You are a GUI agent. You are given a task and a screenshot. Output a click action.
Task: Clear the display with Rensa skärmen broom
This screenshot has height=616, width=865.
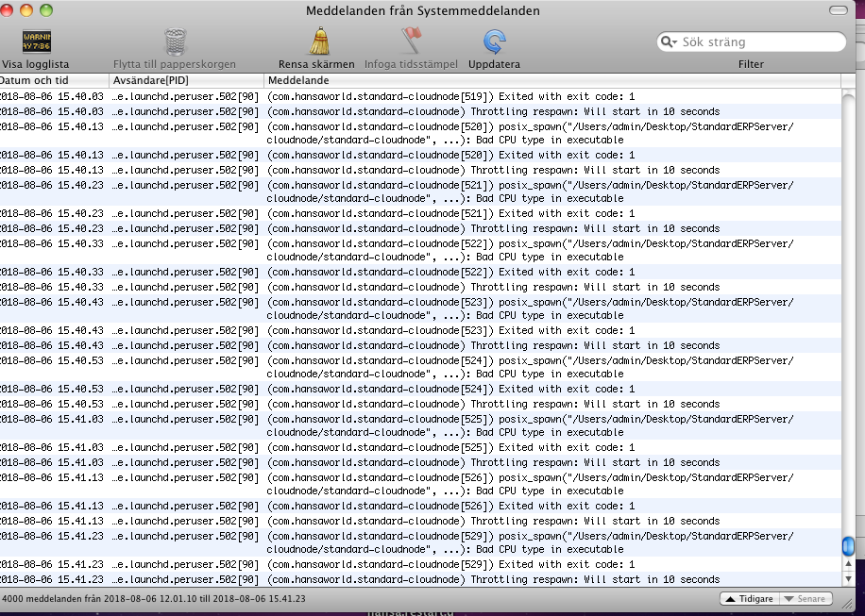click(319, 42)
